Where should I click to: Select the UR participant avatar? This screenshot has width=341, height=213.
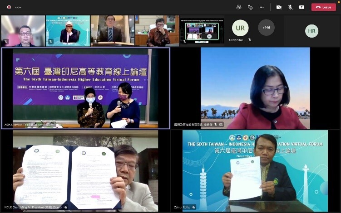[240, 28]
